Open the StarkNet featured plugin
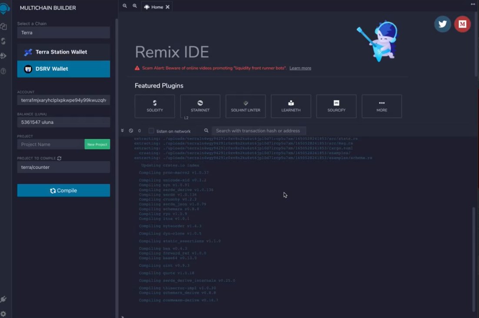 coord(200,106)
